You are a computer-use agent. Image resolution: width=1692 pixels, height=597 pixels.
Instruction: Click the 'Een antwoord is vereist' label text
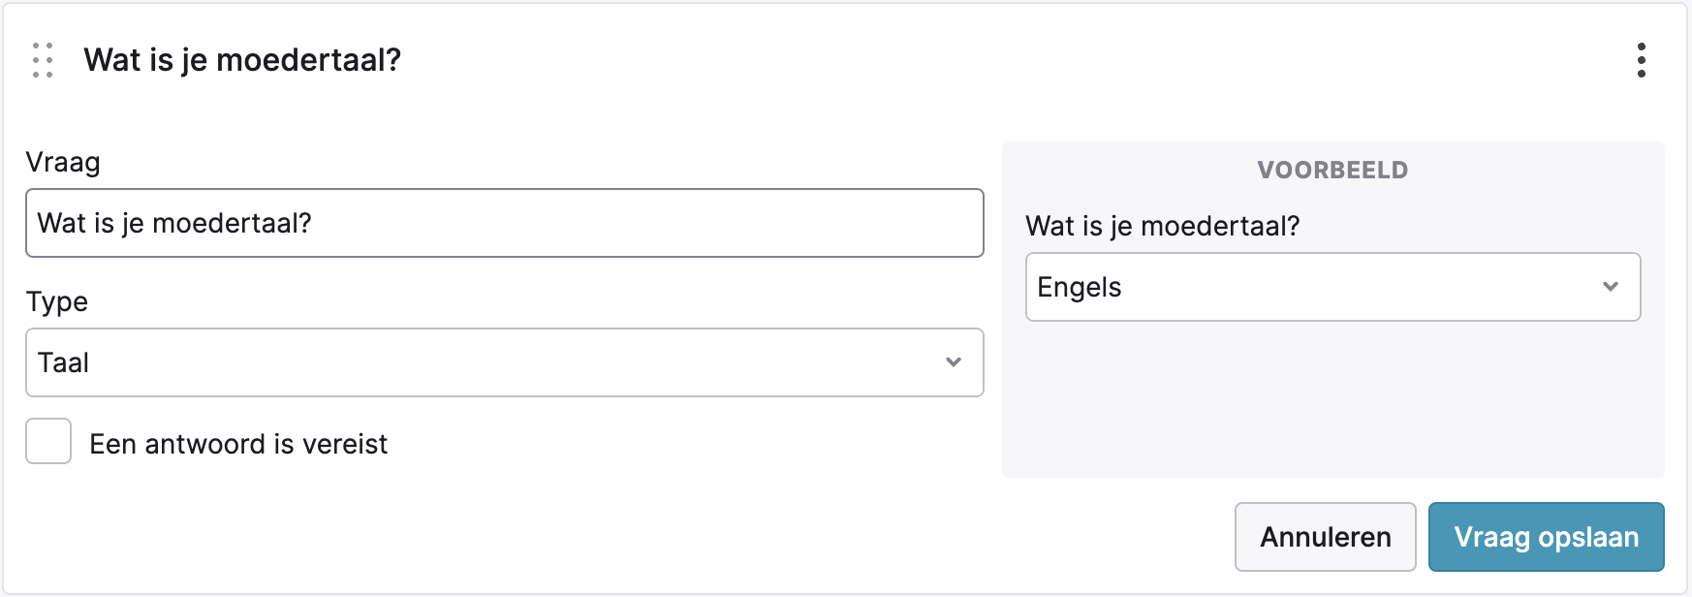[x=238, y=444]
